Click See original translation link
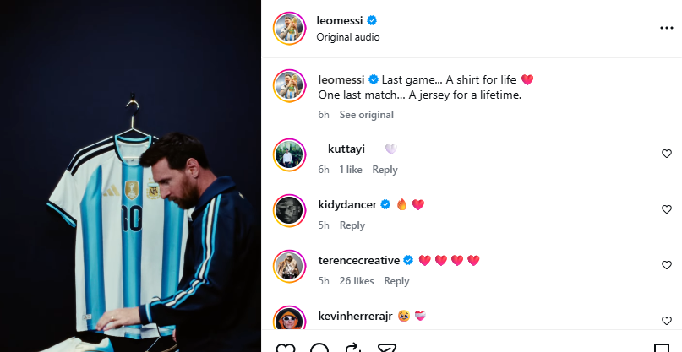This screenshot has width=682, height=352. 366,115
